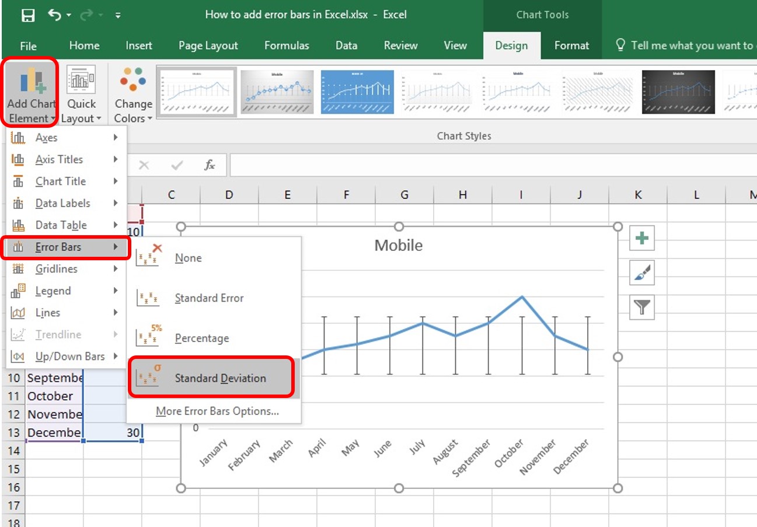Open the Page Layout tab
Viewport: 757px width, 527px height.
coord(208,46)
